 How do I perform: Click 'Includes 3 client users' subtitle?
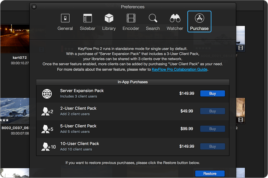pos(79,96)
